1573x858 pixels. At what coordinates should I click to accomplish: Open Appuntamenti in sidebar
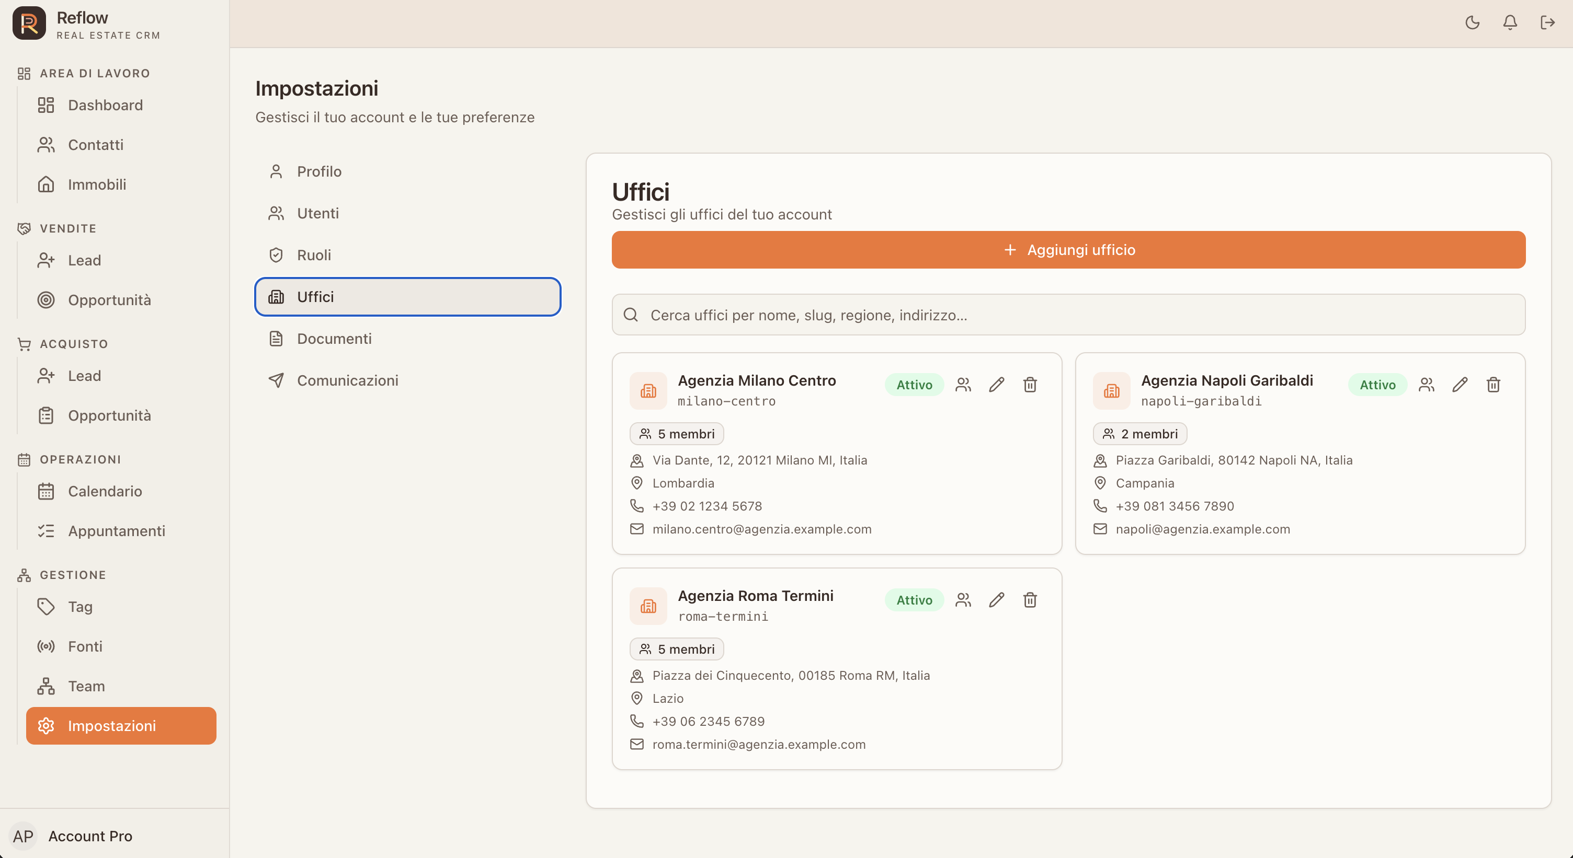(x=121, y=531)
